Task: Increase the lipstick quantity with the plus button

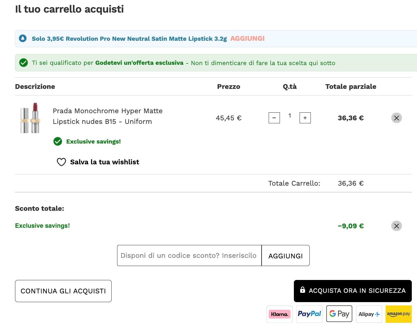Action: [x=305, y=118]
